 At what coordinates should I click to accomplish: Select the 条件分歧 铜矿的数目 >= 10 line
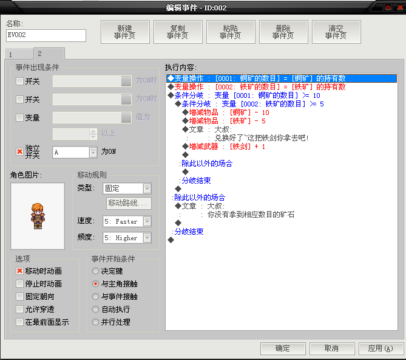click(x=282, y=95)
